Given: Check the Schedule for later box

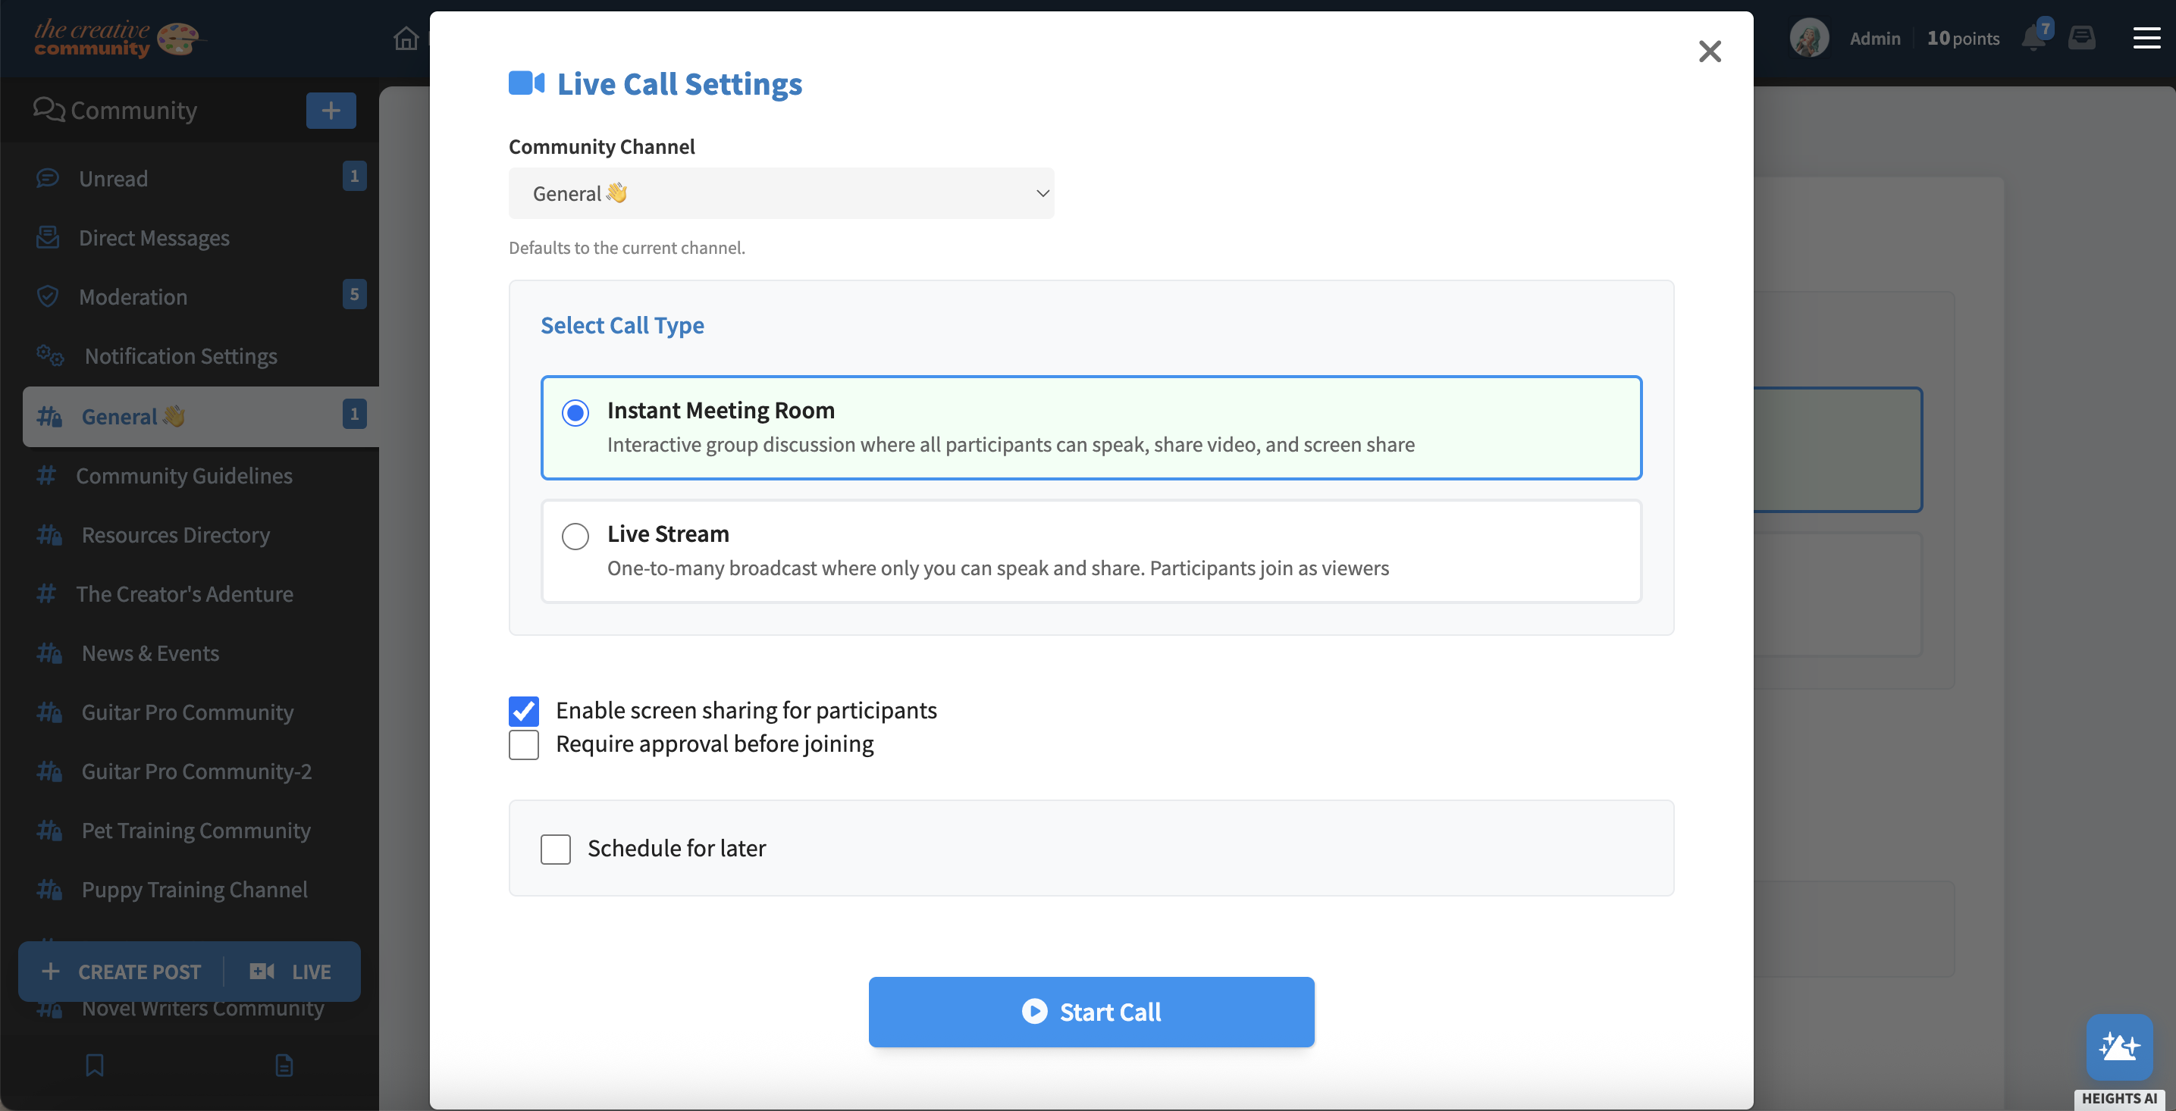Looking at the screenshot, I should [556, 849].
